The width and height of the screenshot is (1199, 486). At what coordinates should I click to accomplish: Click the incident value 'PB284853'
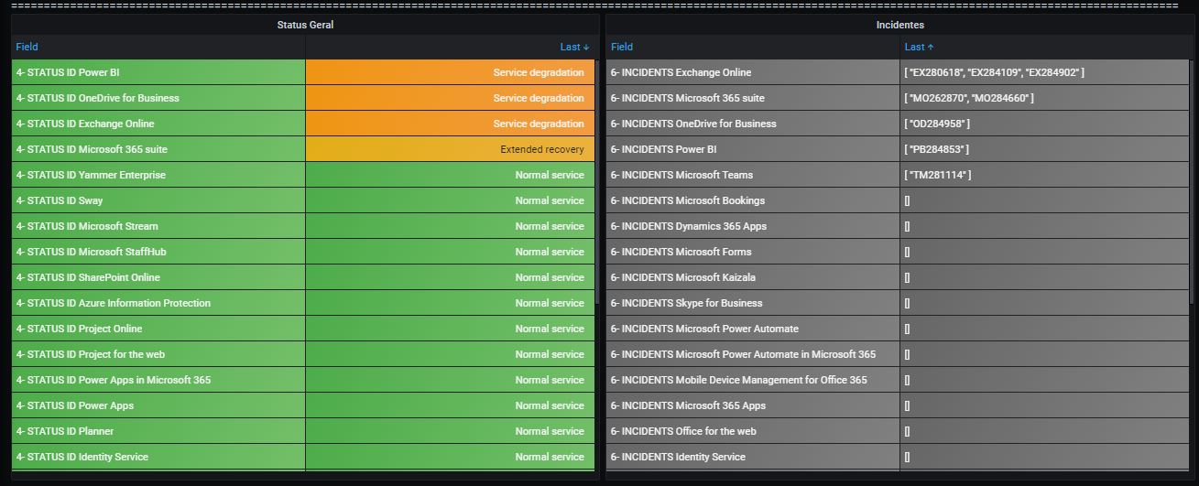[1044, 149]
